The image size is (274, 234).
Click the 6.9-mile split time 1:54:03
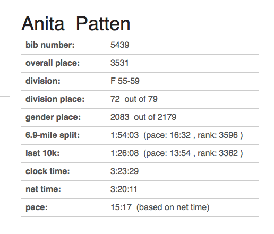pos(125,135)
